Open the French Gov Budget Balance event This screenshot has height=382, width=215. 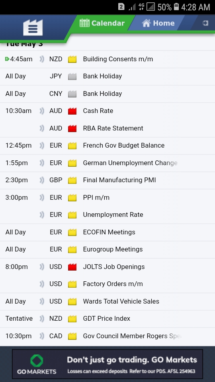click(107, 146)
